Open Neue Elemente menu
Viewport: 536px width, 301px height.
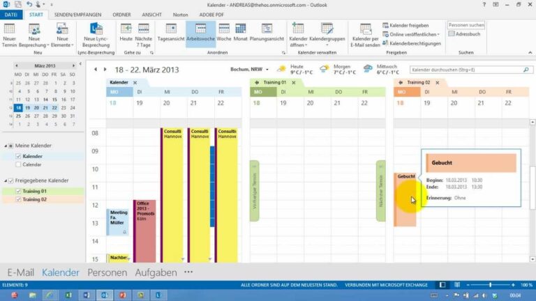[x=62, y=35]
